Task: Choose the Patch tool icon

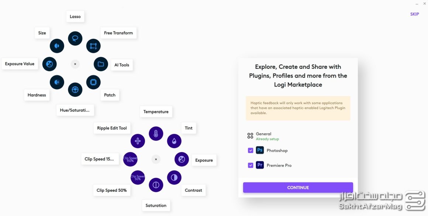Action: click(x=93, y=82)
